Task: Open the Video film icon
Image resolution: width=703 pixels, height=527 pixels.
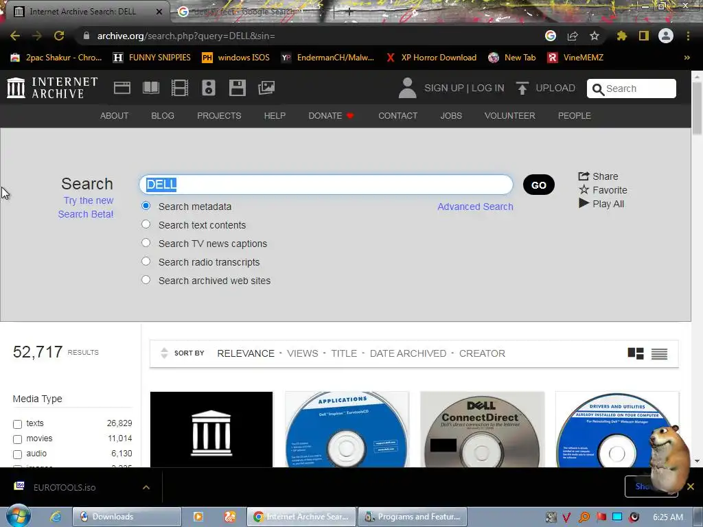Action: tap(180, 88)
